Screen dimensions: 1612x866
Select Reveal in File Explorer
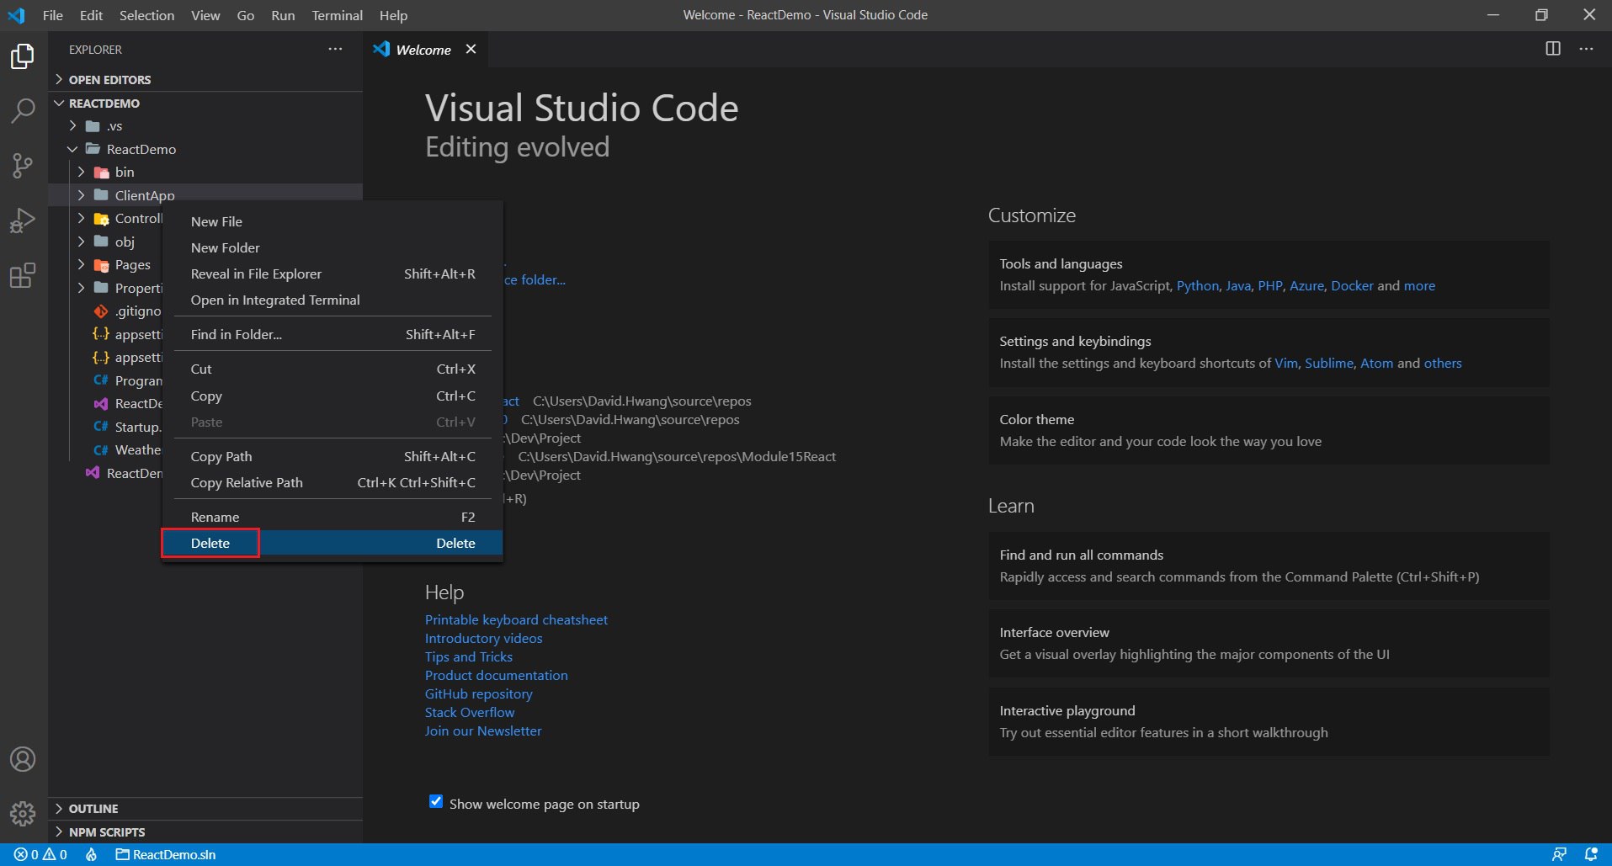(x=333, y=274)
